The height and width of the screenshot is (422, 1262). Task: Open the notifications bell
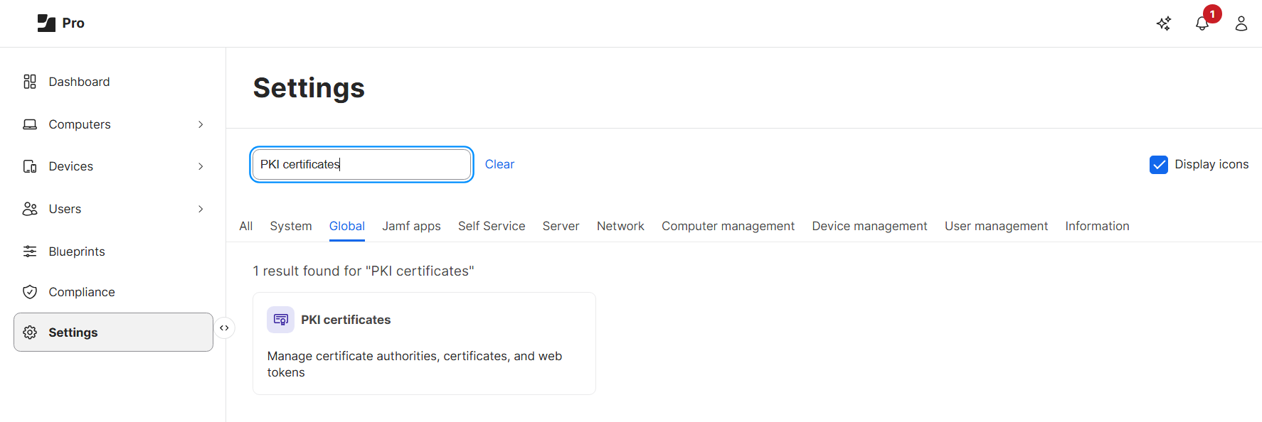1202,23
